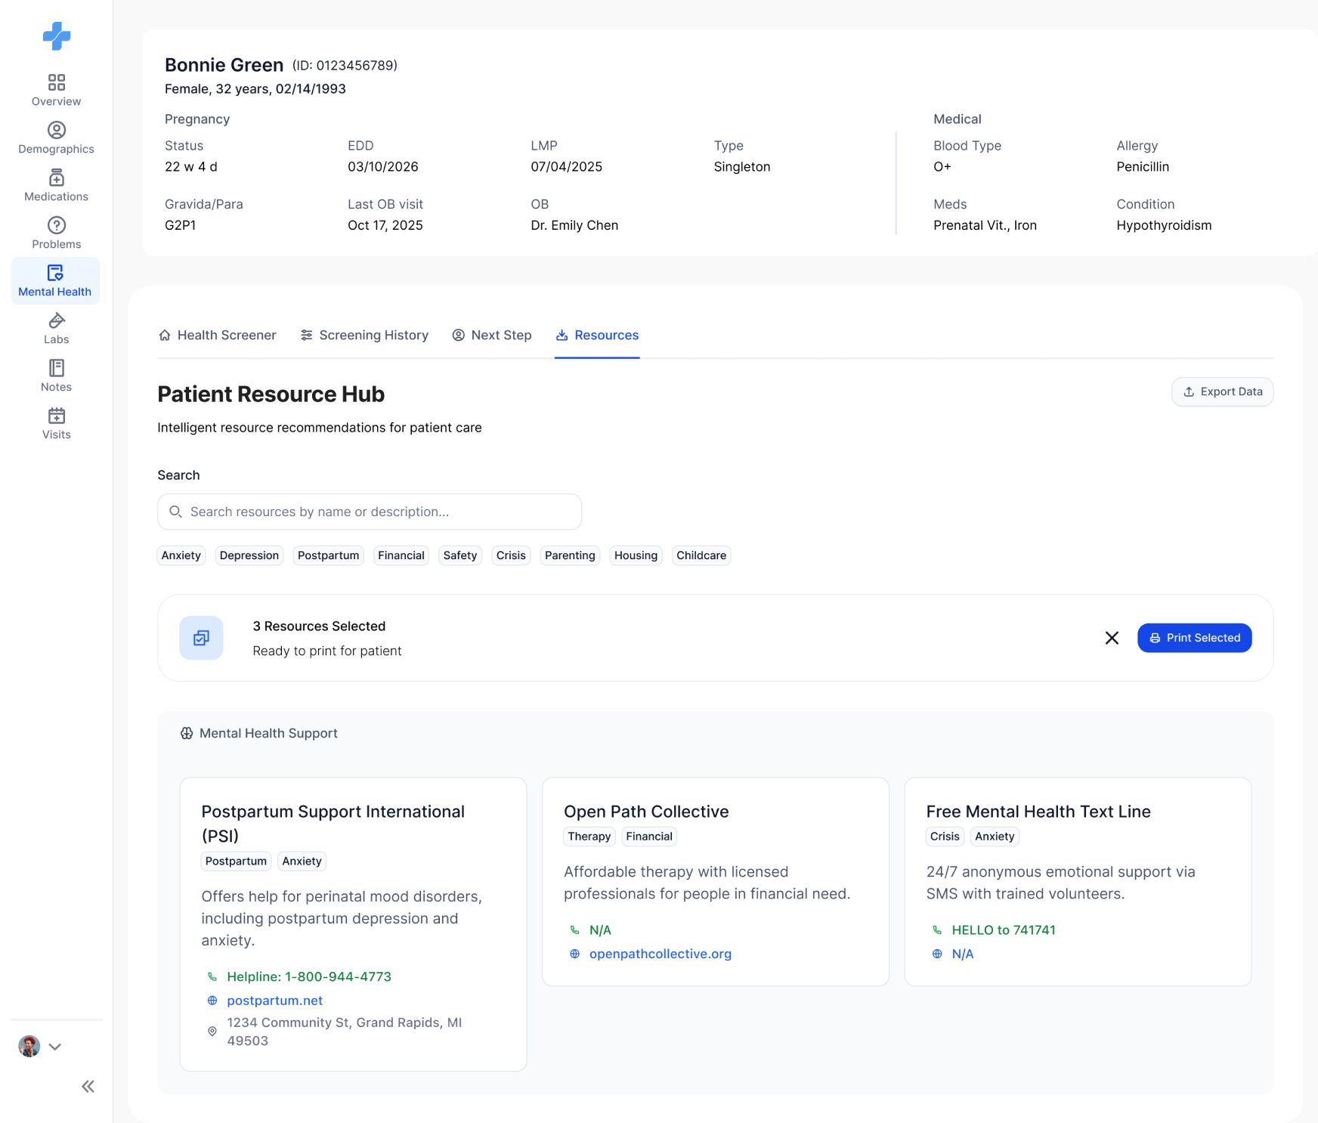Select Mental Health in sidebar
The width and height of the screenshot is (1318, 1123).
pyautogui.click(x=55, y=281)
